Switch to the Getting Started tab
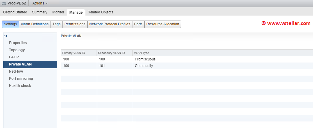This screenshot has height=128, width=313. [x=15, y=12]
